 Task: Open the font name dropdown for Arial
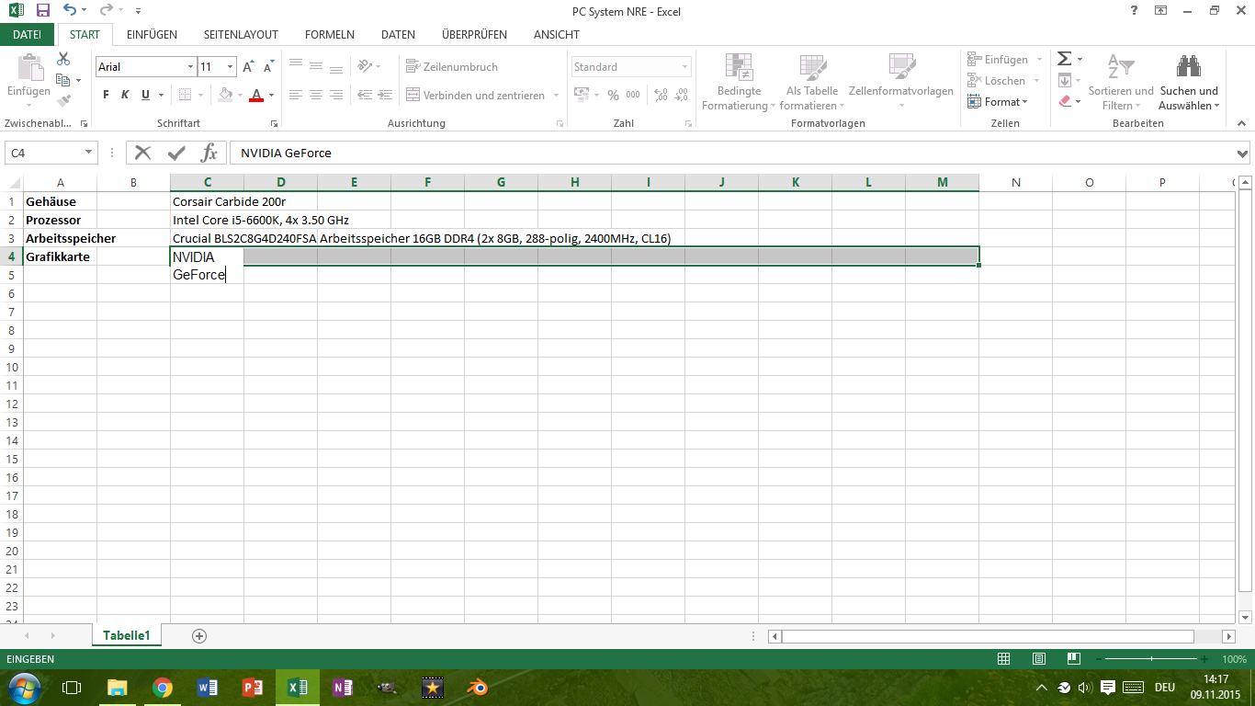coord(191,67)
